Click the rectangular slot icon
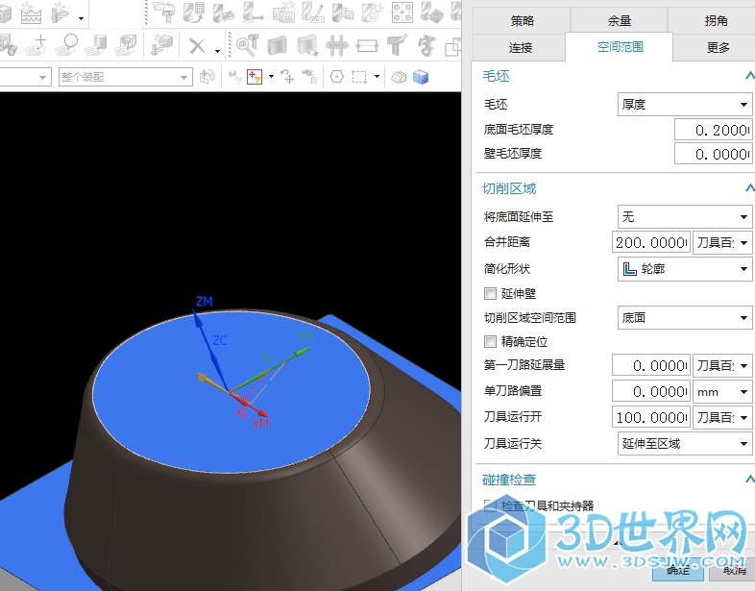 point(367,46)
